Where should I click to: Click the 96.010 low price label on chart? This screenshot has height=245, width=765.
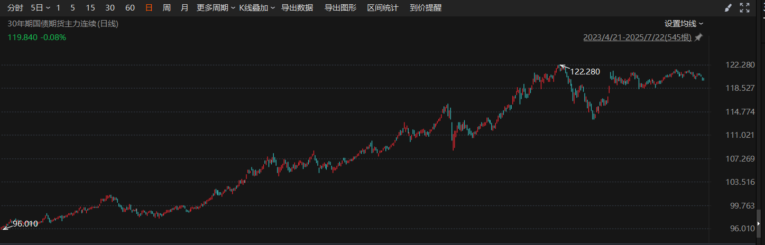(25, 223)
